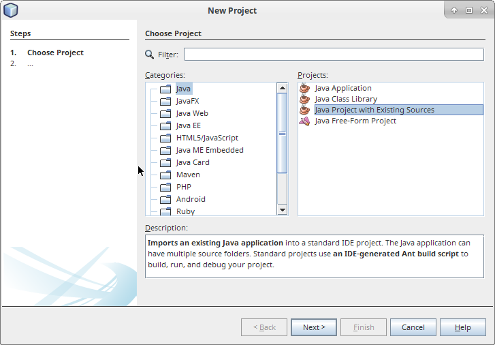495x345 pixels.
Task: Select the HTML5/JavaScript category
Action: (x=206, y=138)
